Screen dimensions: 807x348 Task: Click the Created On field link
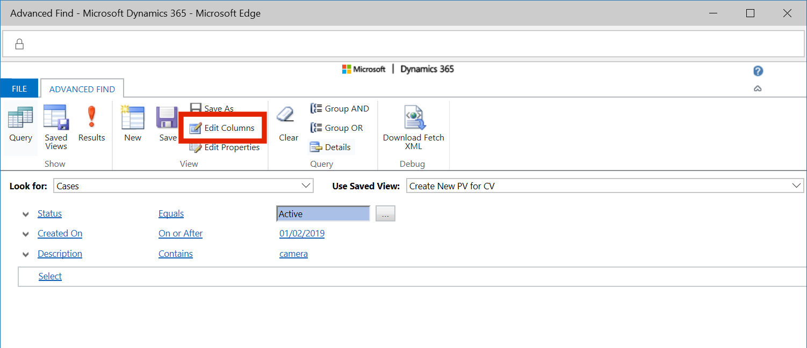pos(60,233)
